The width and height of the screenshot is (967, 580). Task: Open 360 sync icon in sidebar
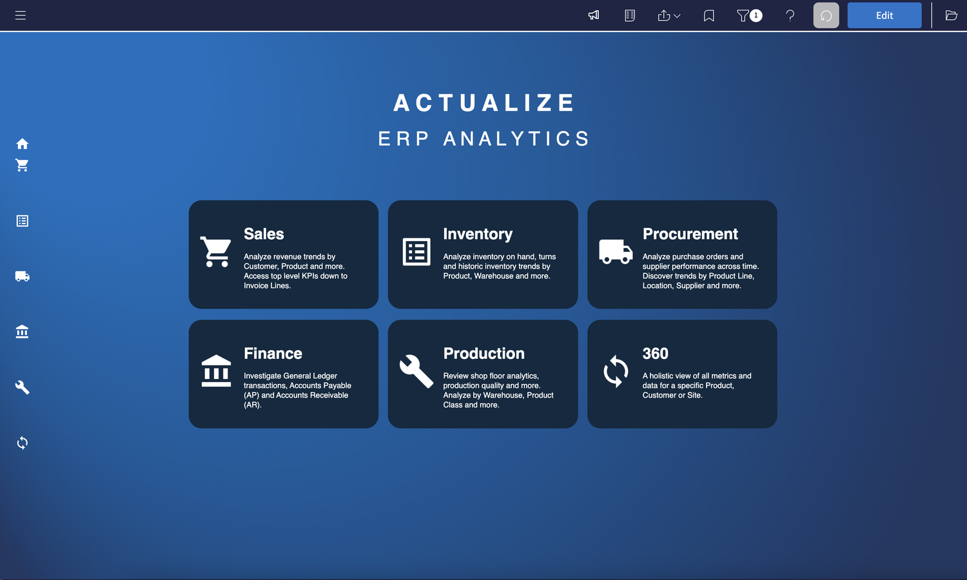pyautogui.click(x=22, y=443)
